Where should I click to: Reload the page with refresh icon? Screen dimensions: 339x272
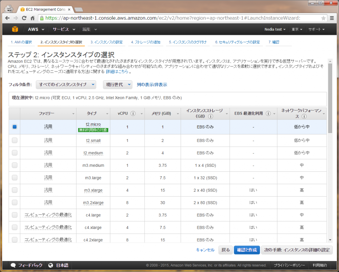pyautogui.click(x=24, y=18)
